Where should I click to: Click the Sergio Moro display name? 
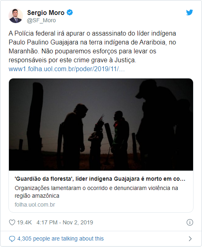(x=46, y=13)
